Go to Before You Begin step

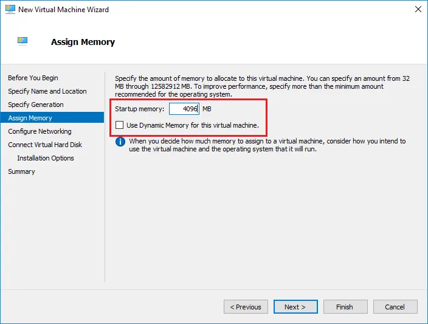[x=33, y=78]
